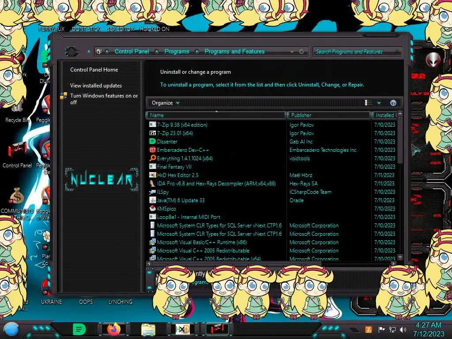Click the Microsoft Visual Basic/C++ Runtime icon
Screen dimensions: 452x339
(152, 242)
